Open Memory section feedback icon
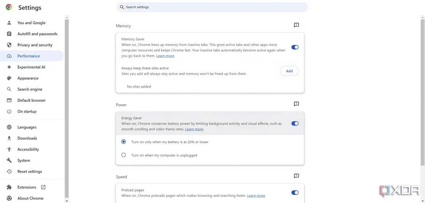Viewport: 425px width, 203px height. click(x=296, y=25)
